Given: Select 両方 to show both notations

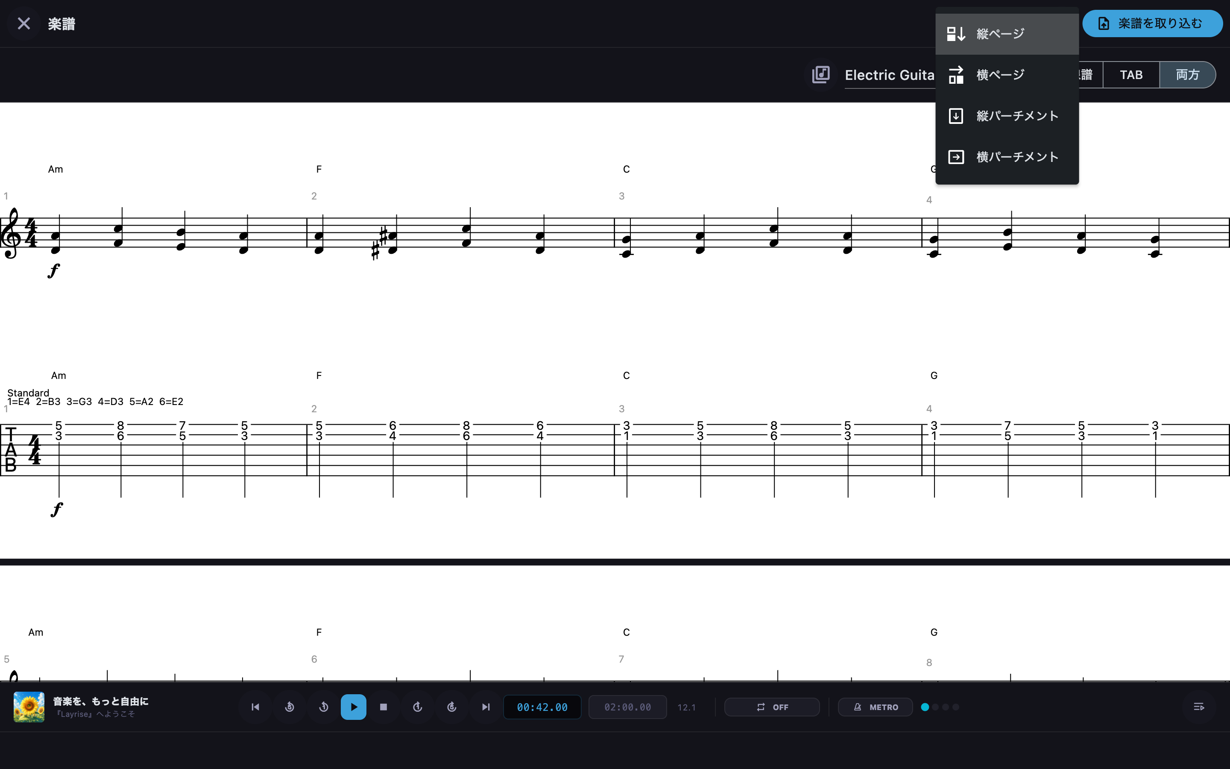Looking at the screenshot, I should [x=1187, y=75].
